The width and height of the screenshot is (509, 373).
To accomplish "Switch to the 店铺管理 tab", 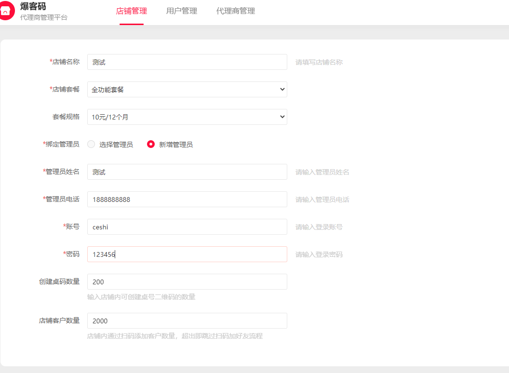I will [x=132, y=11].
